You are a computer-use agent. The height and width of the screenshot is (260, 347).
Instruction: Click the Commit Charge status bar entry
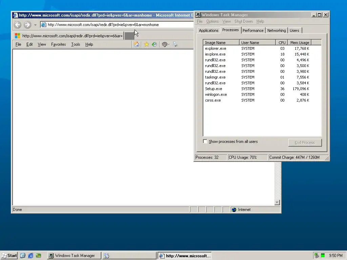(x=297, y=157)
